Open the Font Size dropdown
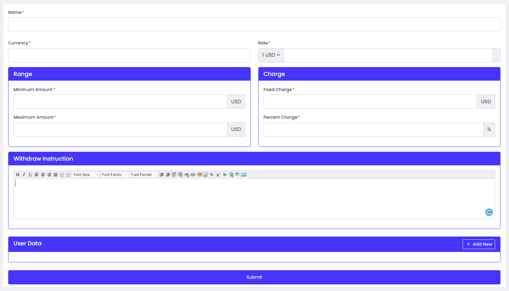 (x=86, y=174)
